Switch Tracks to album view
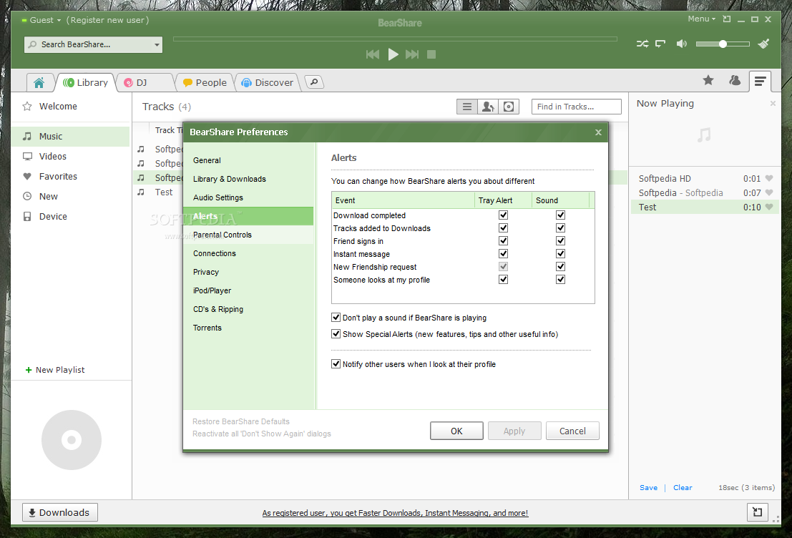The width and height of the screenshot is (792, 538). point(509,107)
